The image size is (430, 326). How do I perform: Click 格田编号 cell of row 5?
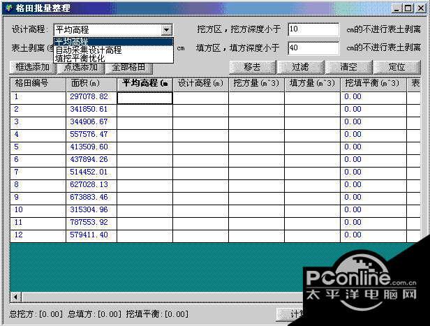point(38,148)
